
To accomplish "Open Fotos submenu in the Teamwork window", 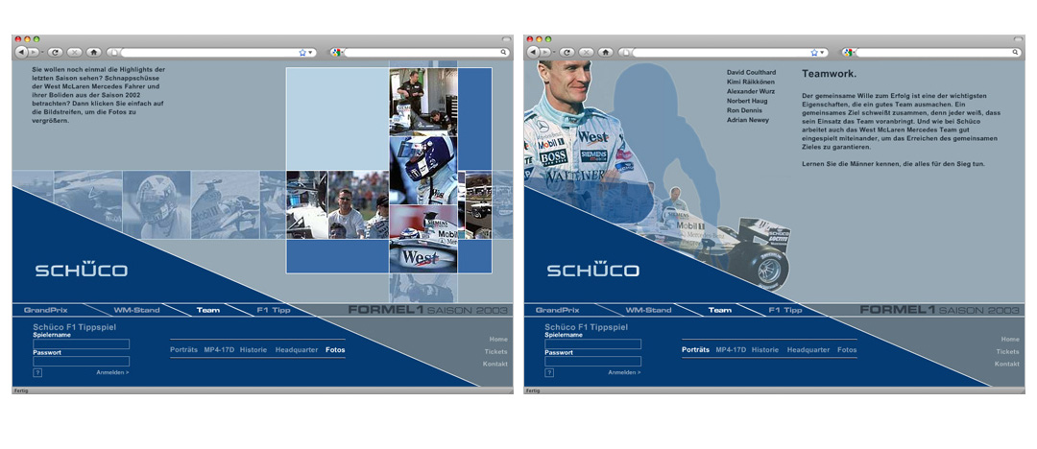I will 847,350.
